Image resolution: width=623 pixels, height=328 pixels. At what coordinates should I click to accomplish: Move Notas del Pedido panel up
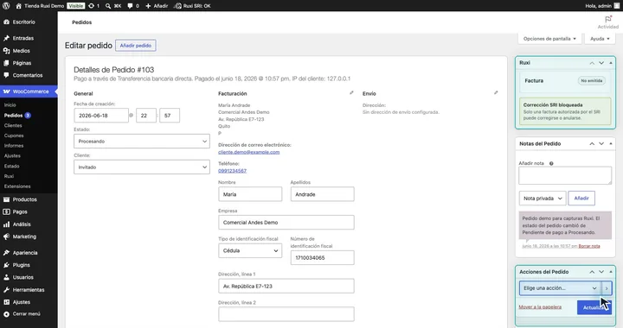[x=592, y=144]
